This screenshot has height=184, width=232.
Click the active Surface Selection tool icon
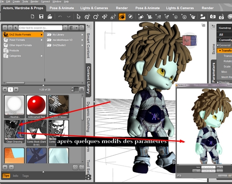pos(122,17)
